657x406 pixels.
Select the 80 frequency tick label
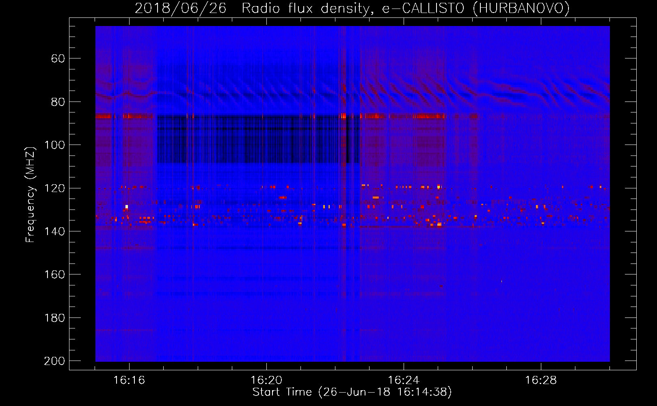point(58,102)
